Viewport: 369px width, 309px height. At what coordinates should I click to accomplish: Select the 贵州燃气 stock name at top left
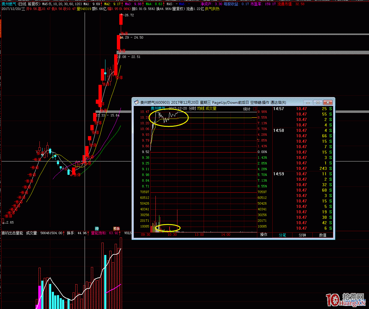click(9, 4)
